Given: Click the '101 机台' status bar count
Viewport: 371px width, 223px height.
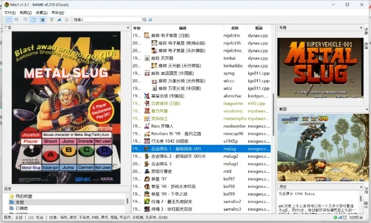Looking at the screenshot, I should tap(36, 217).
